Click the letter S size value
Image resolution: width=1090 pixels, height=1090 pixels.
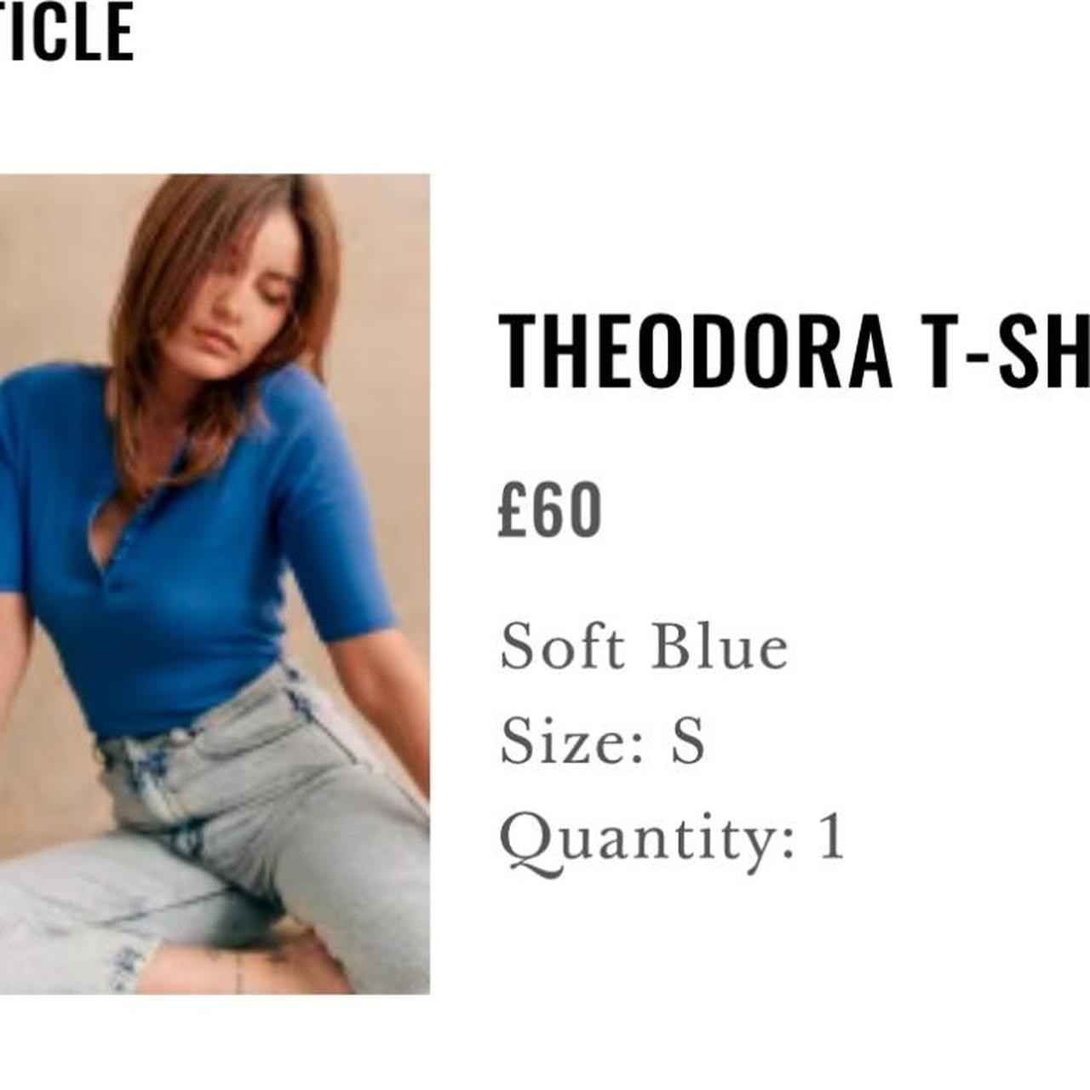[x=688, y=741]
